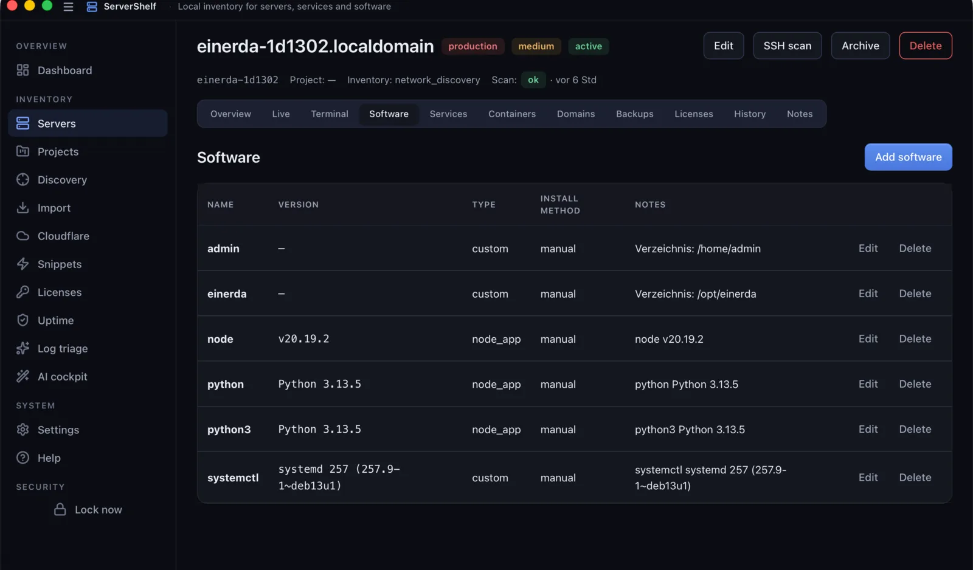973x570 pixels.
Task: Open the Backups tab
Action: pos(634,114)
